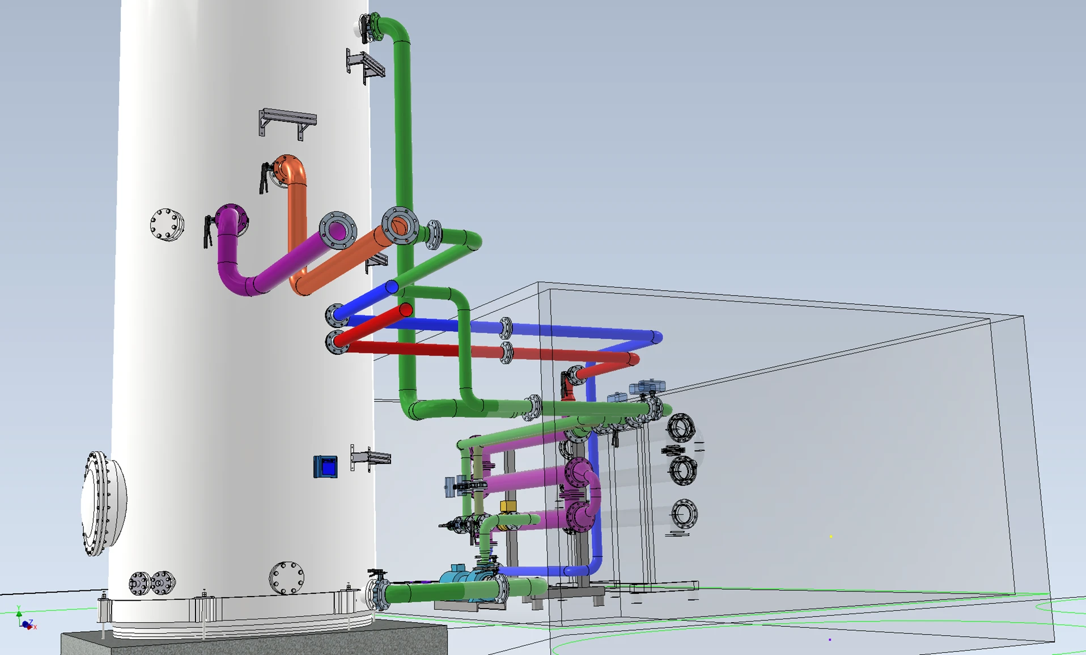The width and height of the screenshot is (1086, 655).
Task: Pick the blind flange left of purple pipe
Action: pos(167,224)
